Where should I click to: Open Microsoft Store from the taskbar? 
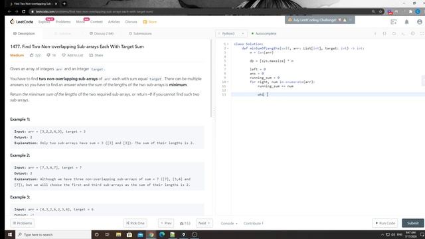(x=129, y=234)
